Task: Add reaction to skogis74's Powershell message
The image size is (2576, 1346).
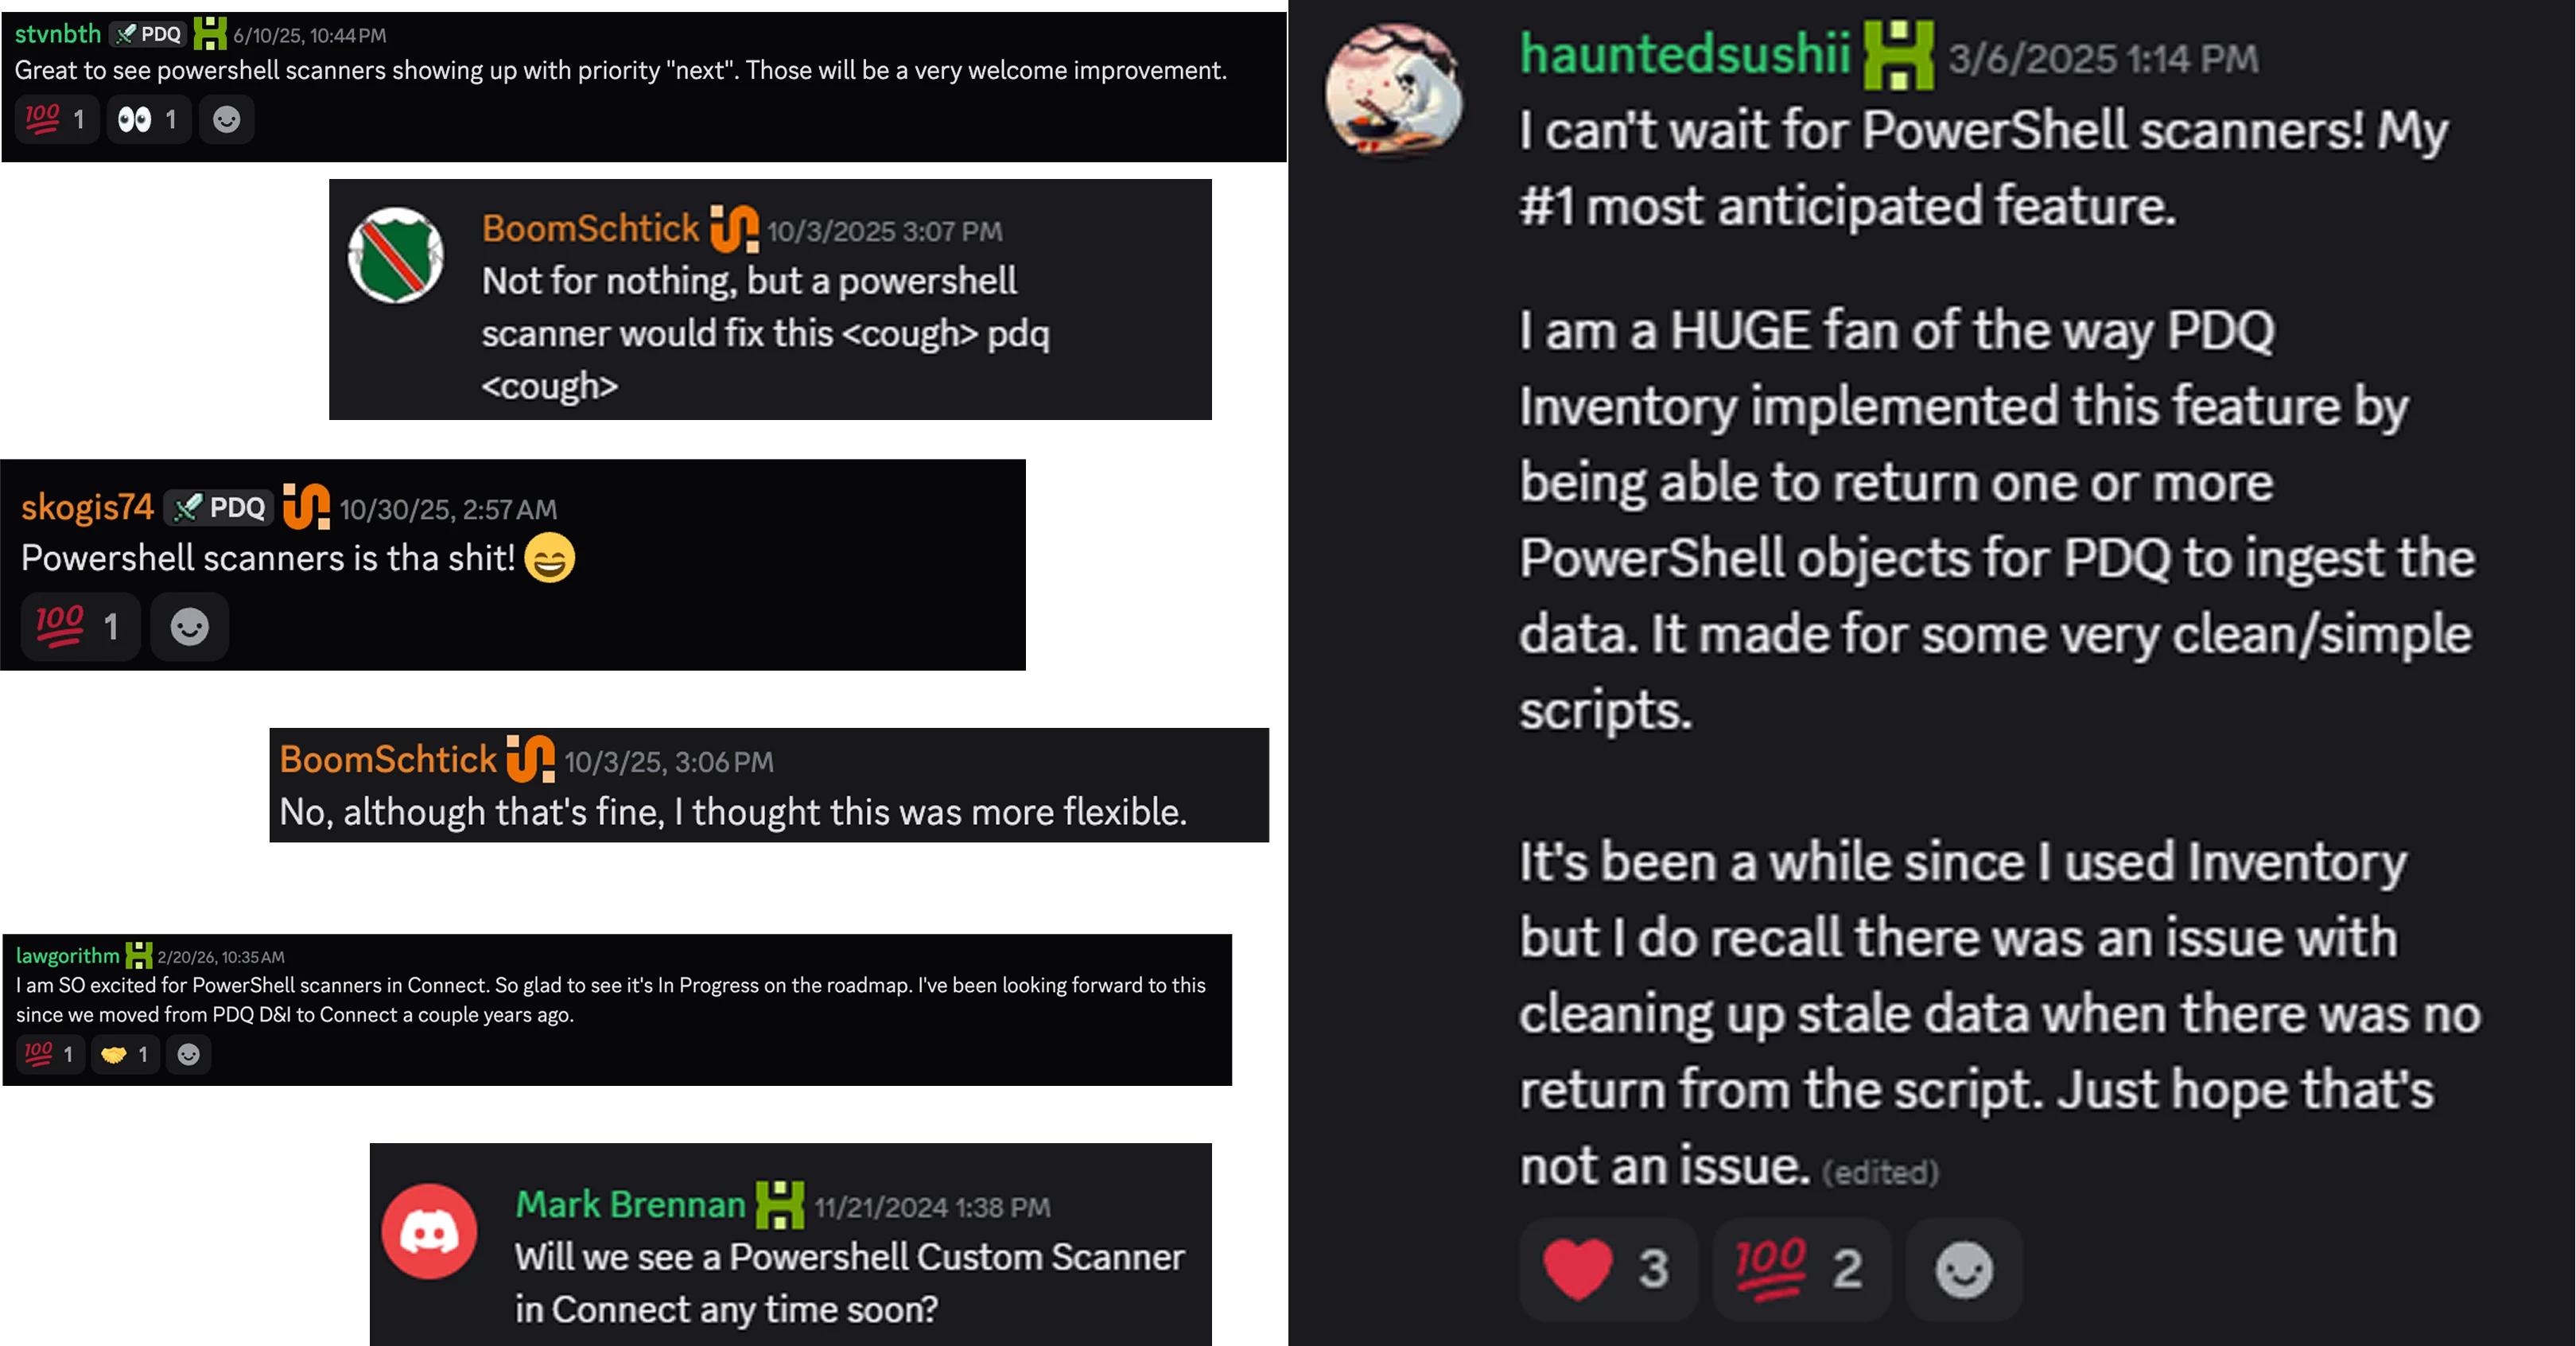Action: [x=189, y=627]
